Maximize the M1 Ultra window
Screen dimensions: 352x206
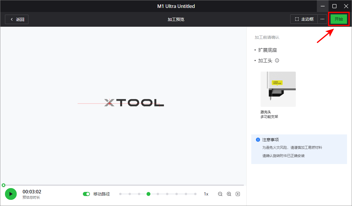click(x=334, y=6)
